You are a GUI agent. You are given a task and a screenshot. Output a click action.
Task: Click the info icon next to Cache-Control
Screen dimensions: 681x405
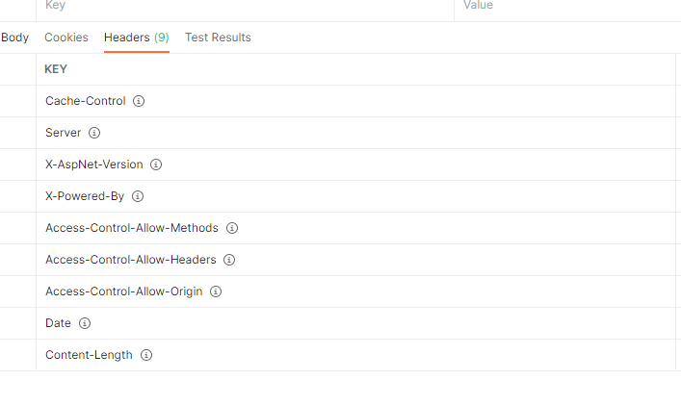click(139, 101)
